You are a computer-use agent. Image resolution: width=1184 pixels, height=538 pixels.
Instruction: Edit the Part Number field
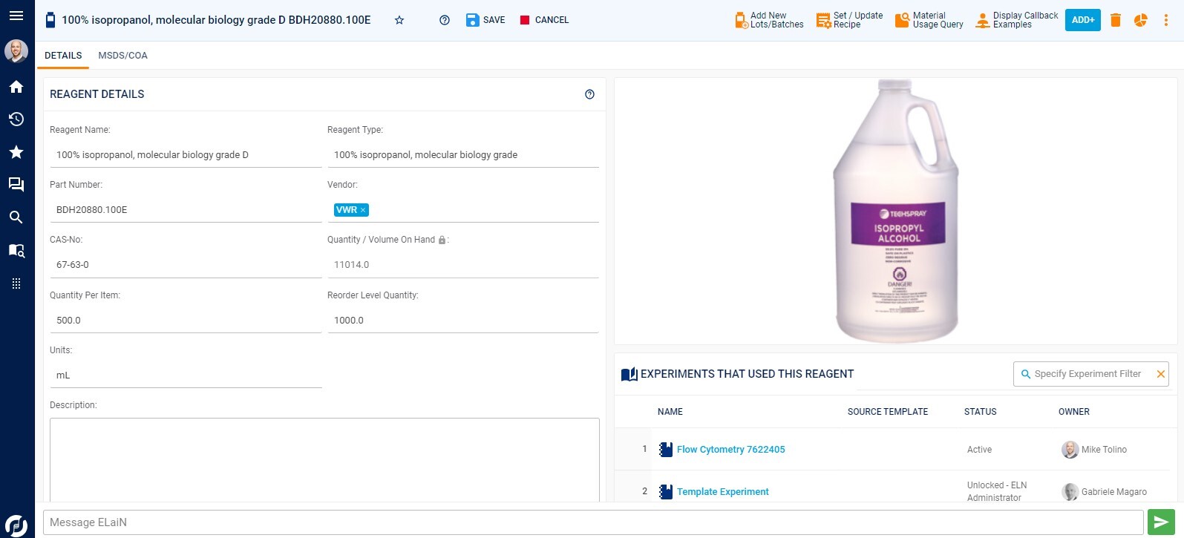[186, 210]
